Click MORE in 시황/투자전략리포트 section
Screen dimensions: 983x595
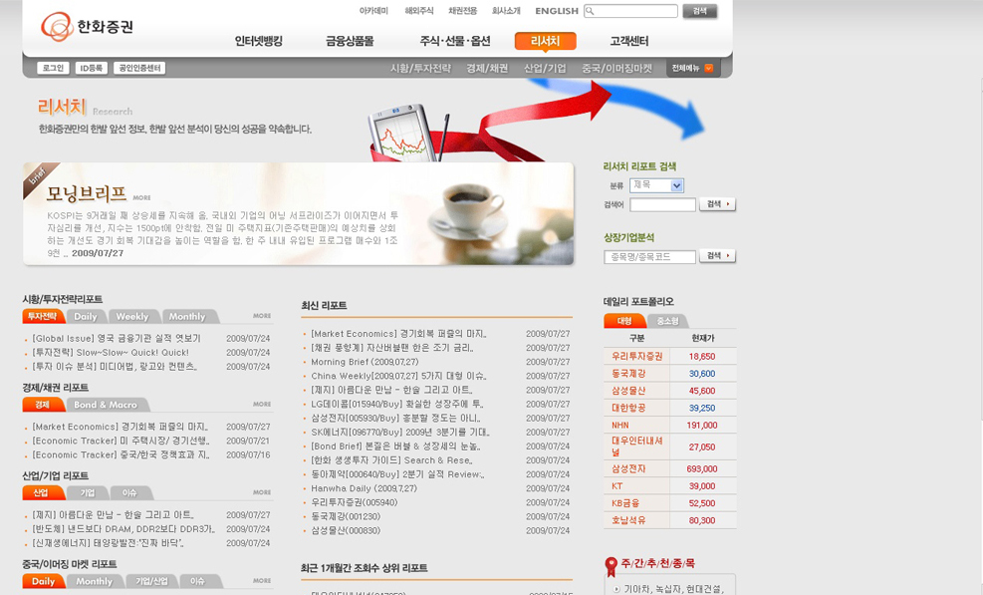[261, 316]
